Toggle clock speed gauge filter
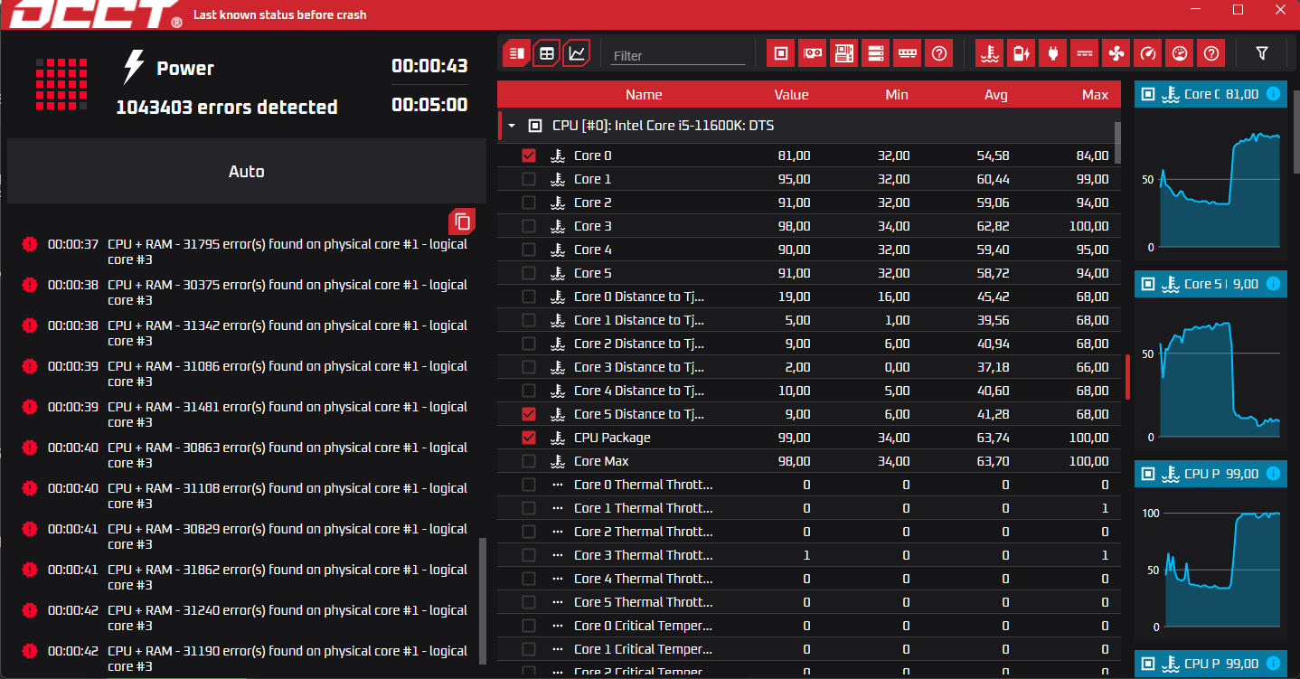Viewport: 1300px width, 679px height. click(1148, 53)
